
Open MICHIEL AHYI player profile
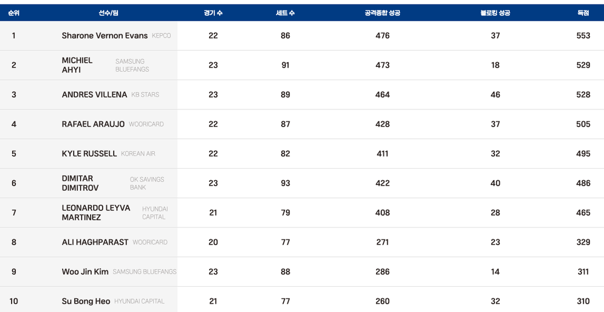coord(77,65)
